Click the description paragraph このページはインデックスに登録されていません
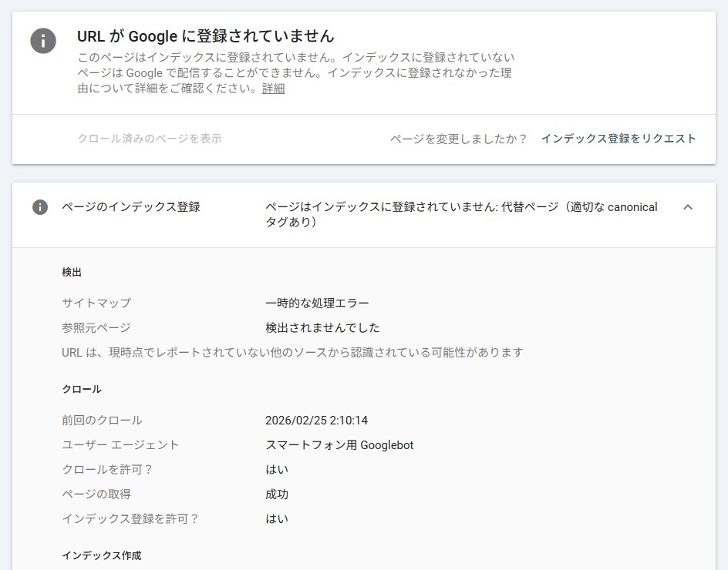Image resolution: width=728 pixels, height=570 pixels. point(296,73)
